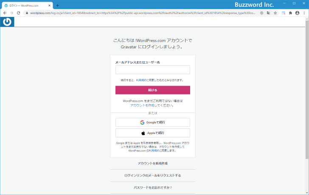Click the translate page icon
The width and height of the screenshot is (309, 195).
click(x=268, y=13)
